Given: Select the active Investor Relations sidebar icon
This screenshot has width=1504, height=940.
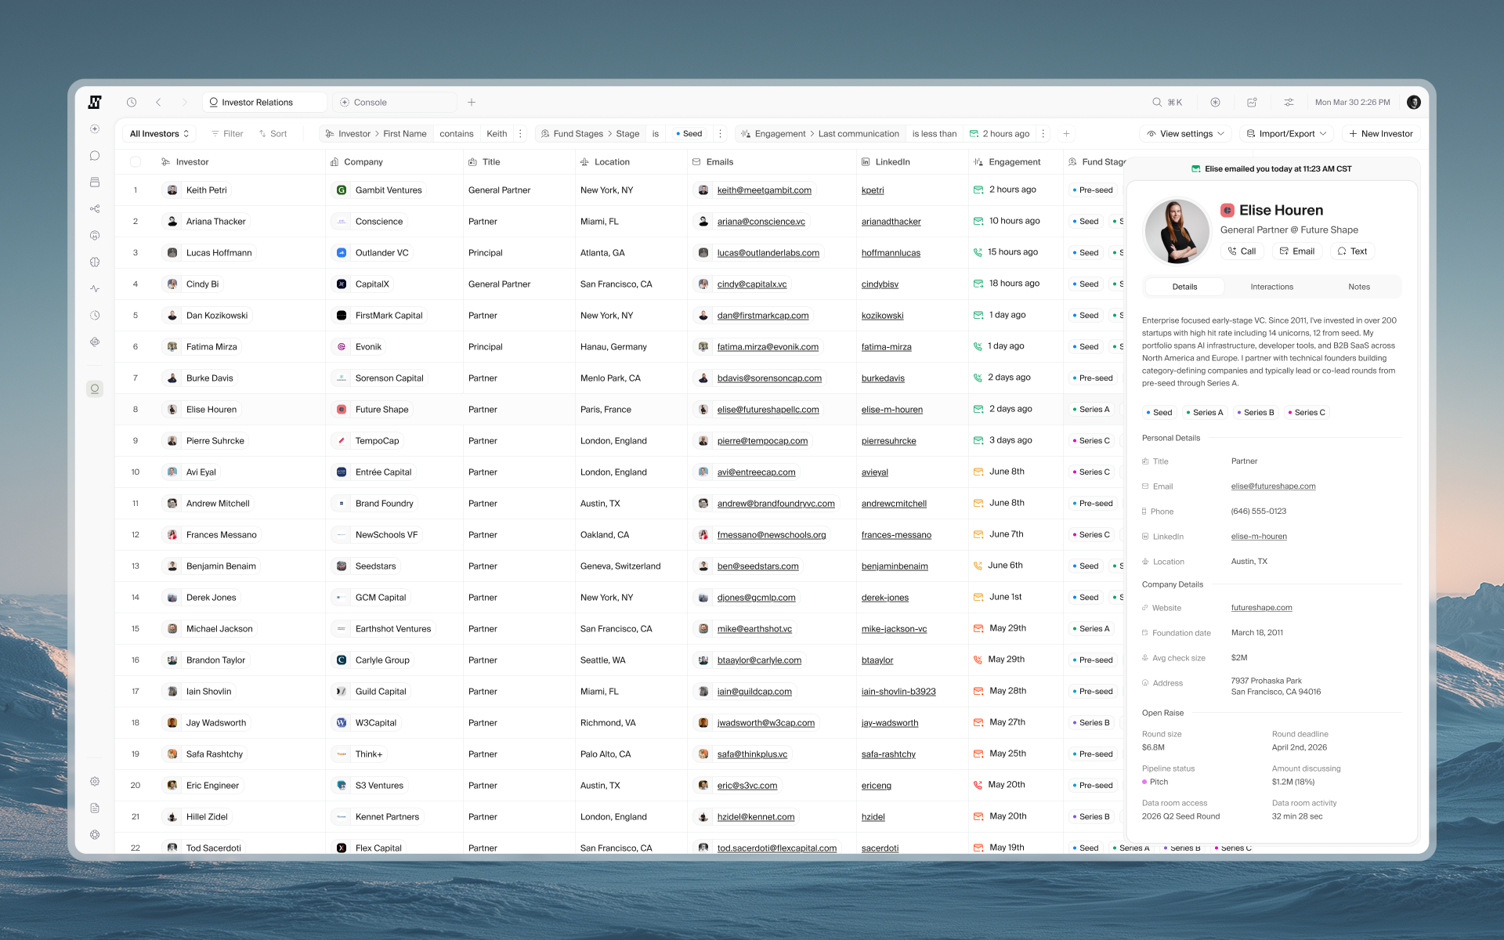Looking at the screenshot, I should point(95,389).
